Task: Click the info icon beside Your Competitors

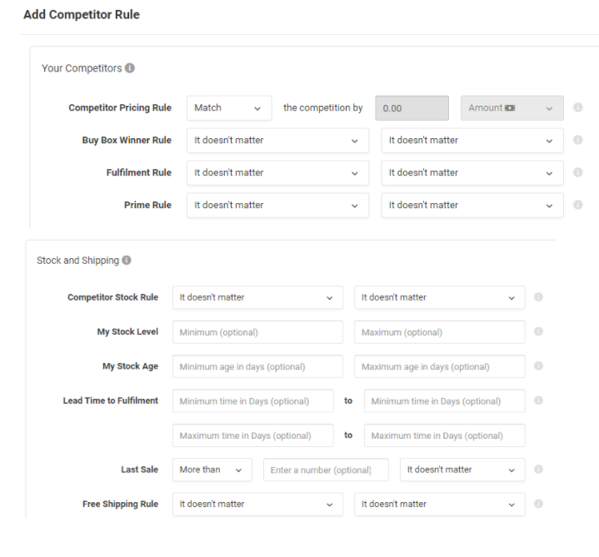Action: [x=130, y=68]
